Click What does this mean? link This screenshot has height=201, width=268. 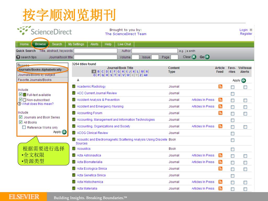pyautogui.click(x=38, y=104)
